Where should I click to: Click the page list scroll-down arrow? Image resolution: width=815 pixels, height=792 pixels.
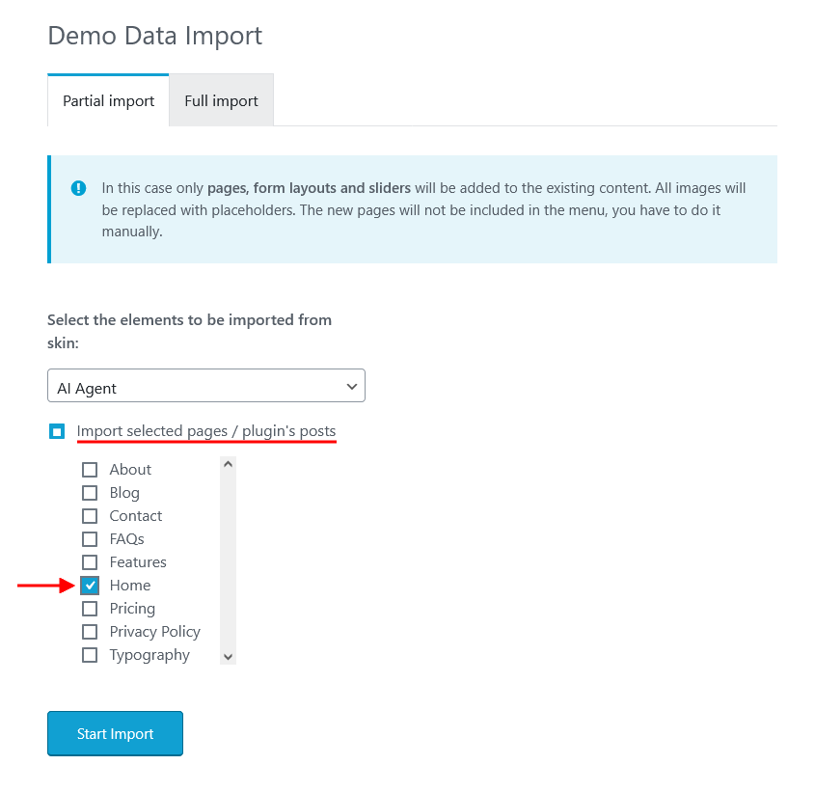click(x=228, y=656)
